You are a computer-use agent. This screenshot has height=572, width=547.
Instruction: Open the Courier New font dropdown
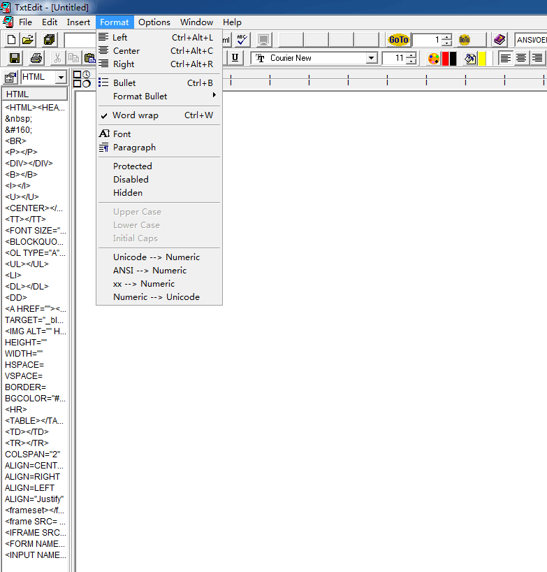[371, 58]
